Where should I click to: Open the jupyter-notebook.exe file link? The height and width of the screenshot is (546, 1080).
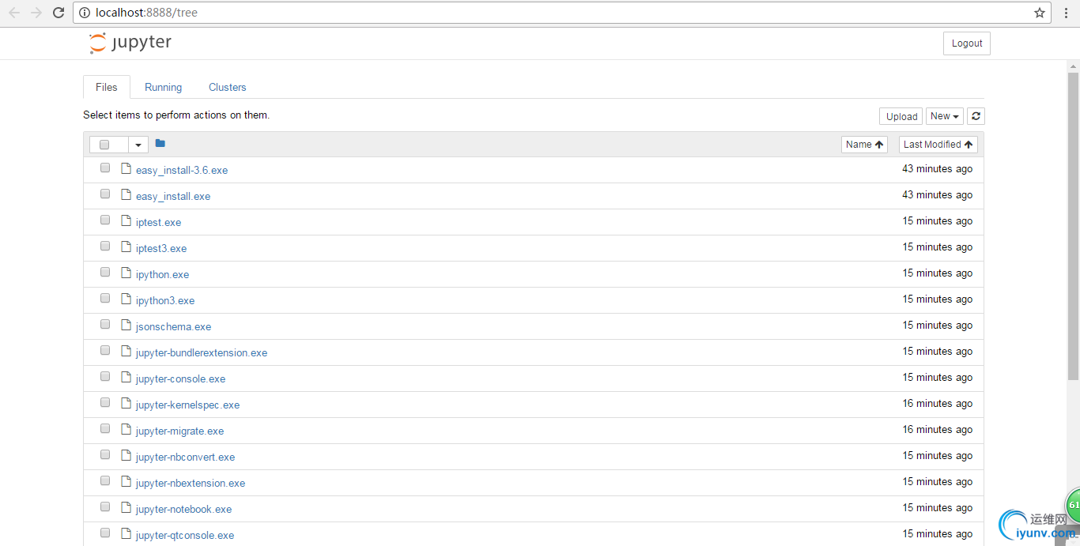tap(183, 509)
